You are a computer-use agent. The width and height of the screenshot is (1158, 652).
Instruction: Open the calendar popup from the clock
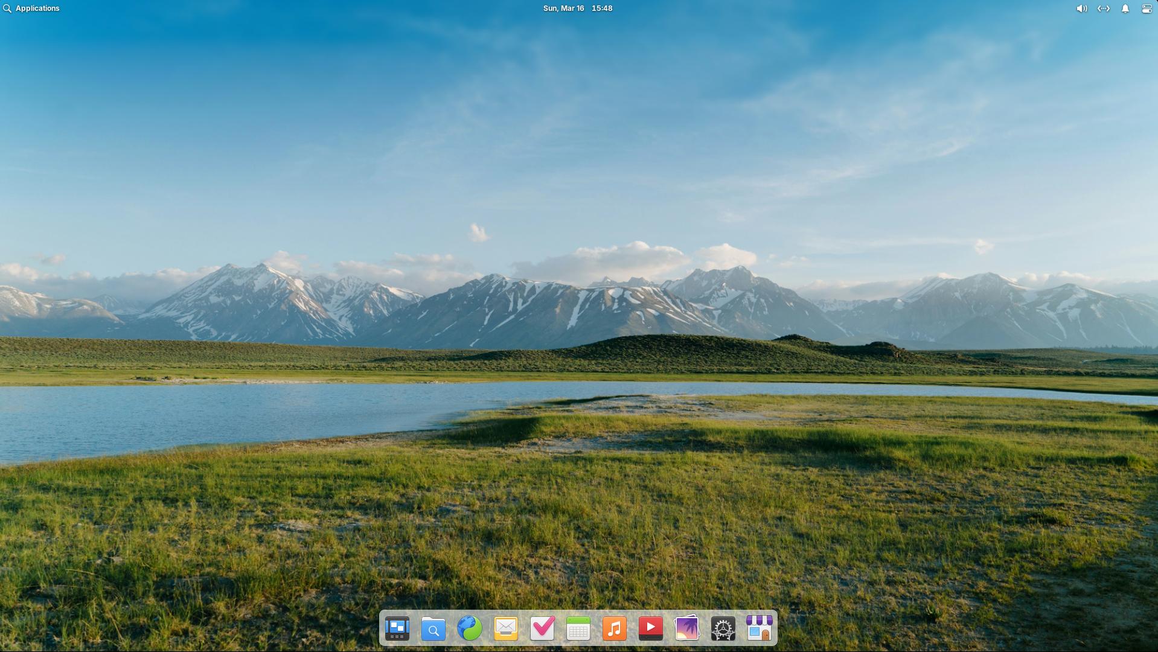point(577,8)
